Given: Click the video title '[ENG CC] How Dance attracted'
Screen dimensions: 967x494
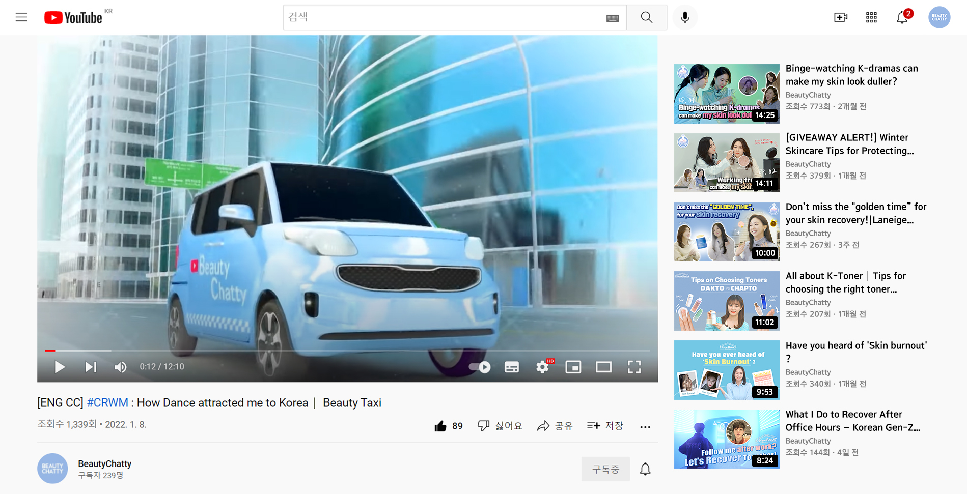Looking at the screenshot, I should (209, 403).
